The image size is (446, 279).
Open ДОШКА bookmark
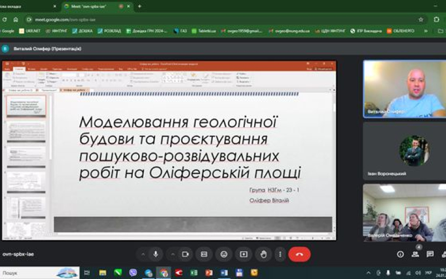point(82,31)
